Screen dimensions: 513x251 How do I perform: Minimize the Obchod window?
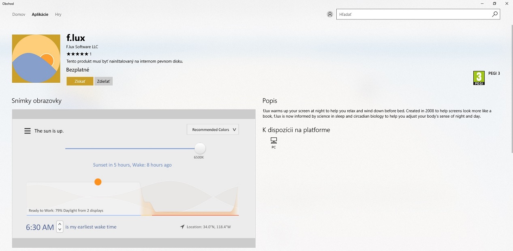pyautogui.click(x=482, y=4)
